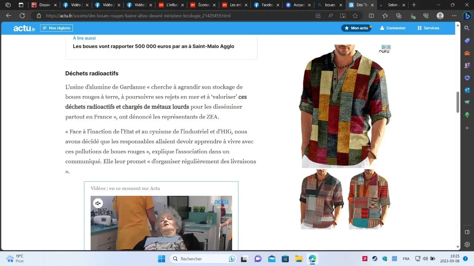Open the bottom-left patchwork shirt ad thumbnail
The width and height of the screenshot is (474, 266).
(x=321, y=199)
